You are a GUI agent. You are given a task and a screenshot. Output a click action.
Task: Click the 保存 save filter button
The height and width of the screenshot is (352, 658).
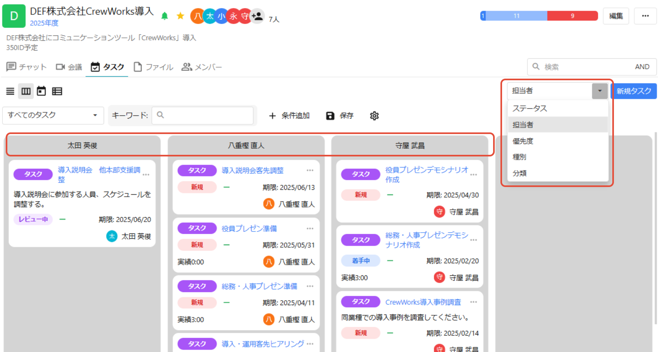pos(340,116)
